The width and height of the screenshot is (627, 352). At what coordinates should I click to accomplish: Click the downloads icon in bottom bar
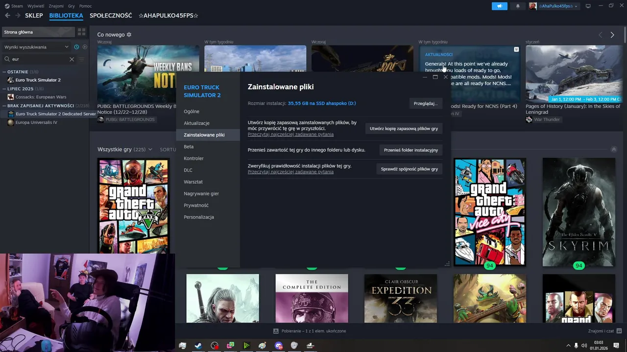[x=276, y=331]
